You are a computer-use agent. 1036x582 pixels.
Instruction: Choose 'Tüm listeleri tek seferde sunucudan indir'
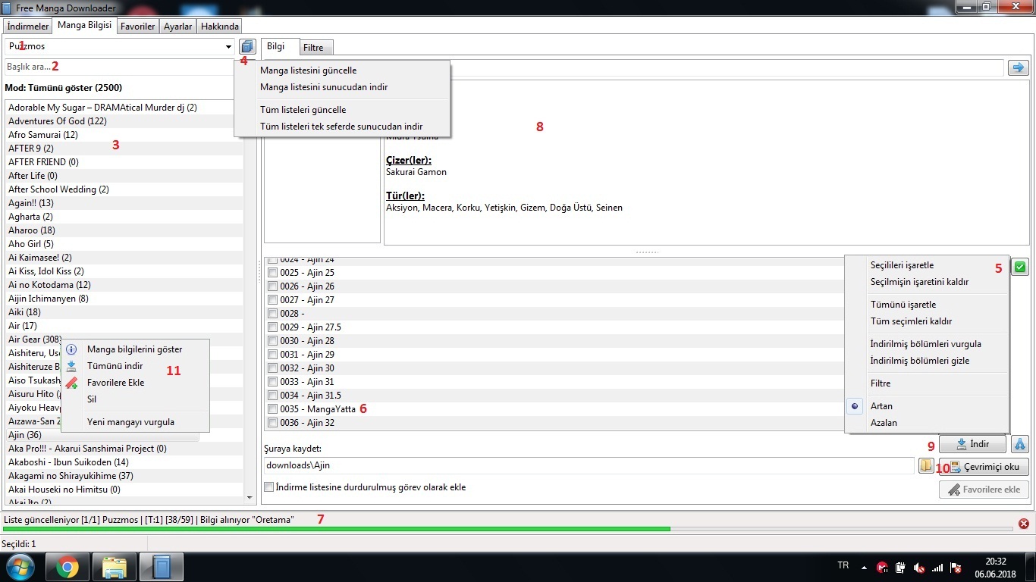[342, 127]
